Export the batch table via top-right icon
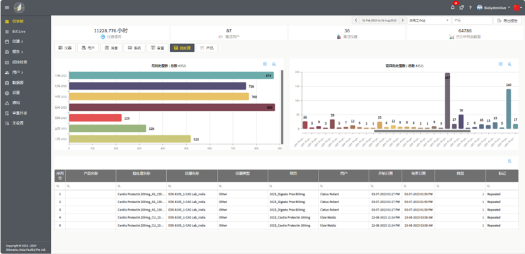This screenshot has width=525, height=254. 510,161
